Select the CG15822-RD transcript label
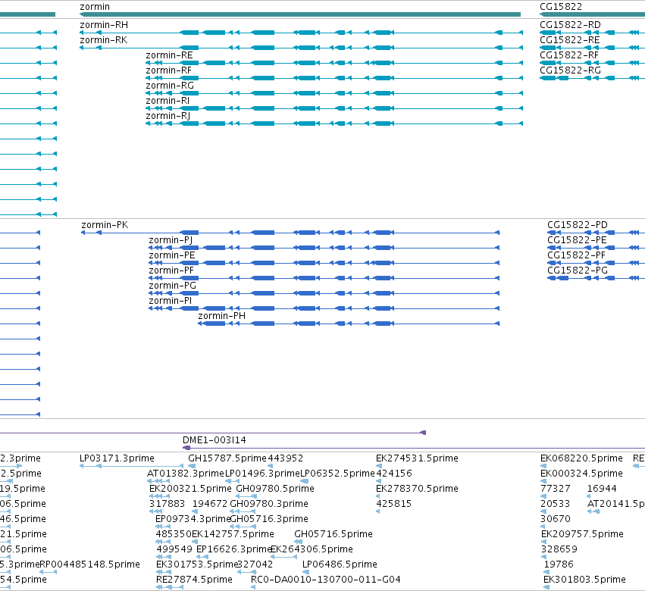645x591 pixels. coord(570,25)
